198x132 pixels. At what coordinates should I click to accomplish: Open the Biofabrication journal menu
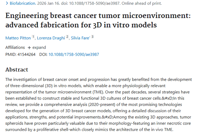[23, 4]
